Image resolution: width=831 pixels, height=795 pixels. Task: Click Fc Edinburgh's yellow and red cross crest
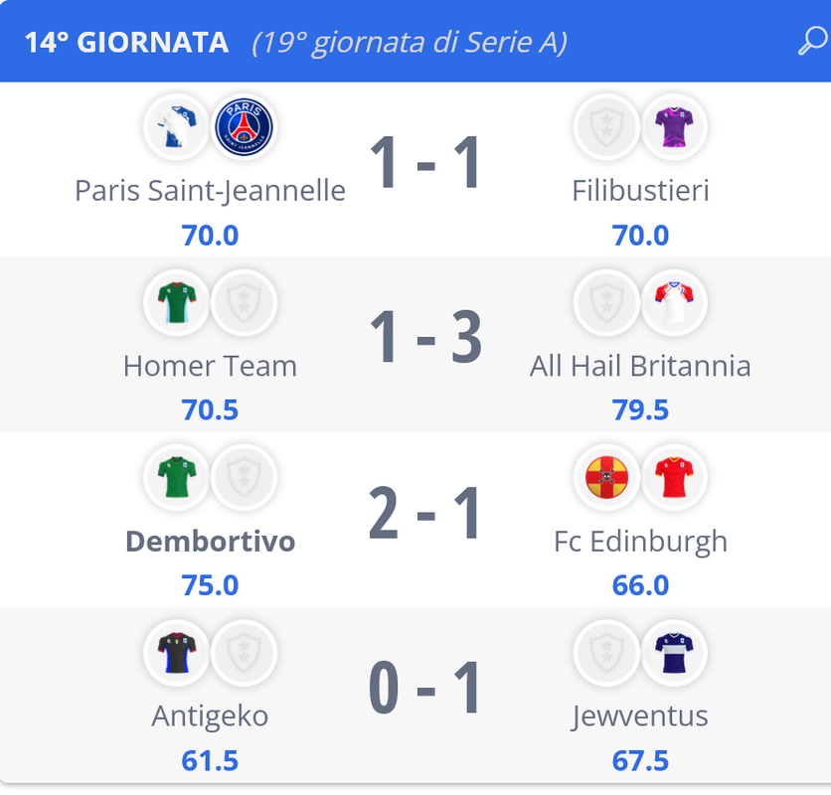click(606, 478)
